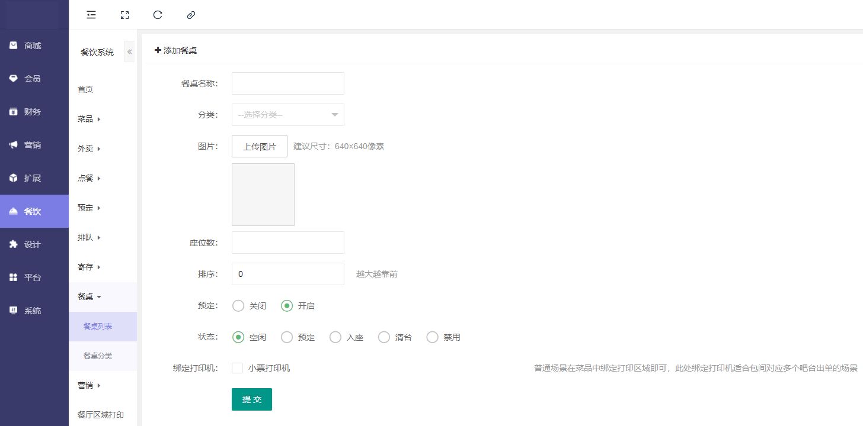Click the menu fold icon in top toolbar

(x=91, y=15)
